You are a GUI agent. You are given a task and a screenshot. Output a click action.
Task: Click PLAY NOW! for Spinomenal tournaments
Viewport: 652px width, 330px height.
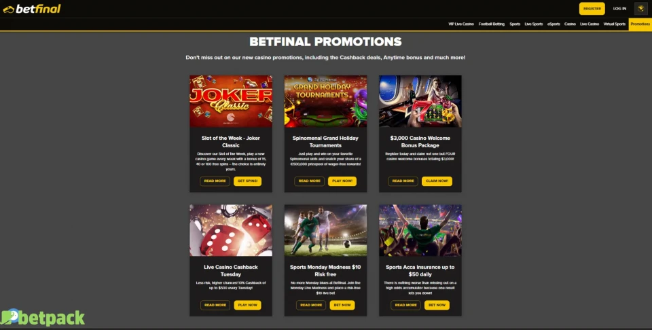(342, 181)
